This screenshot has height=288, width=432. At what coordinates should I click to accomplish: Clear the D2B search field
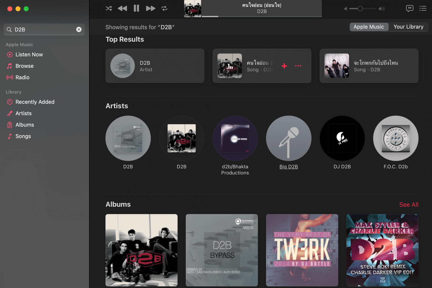point(79,29)
